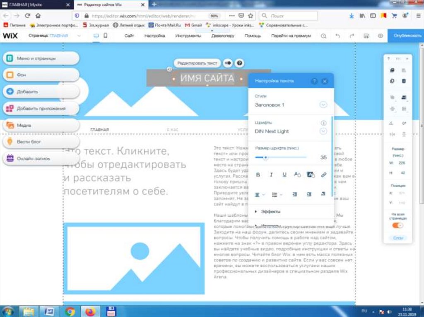Change text direction icon

point(323,194)
